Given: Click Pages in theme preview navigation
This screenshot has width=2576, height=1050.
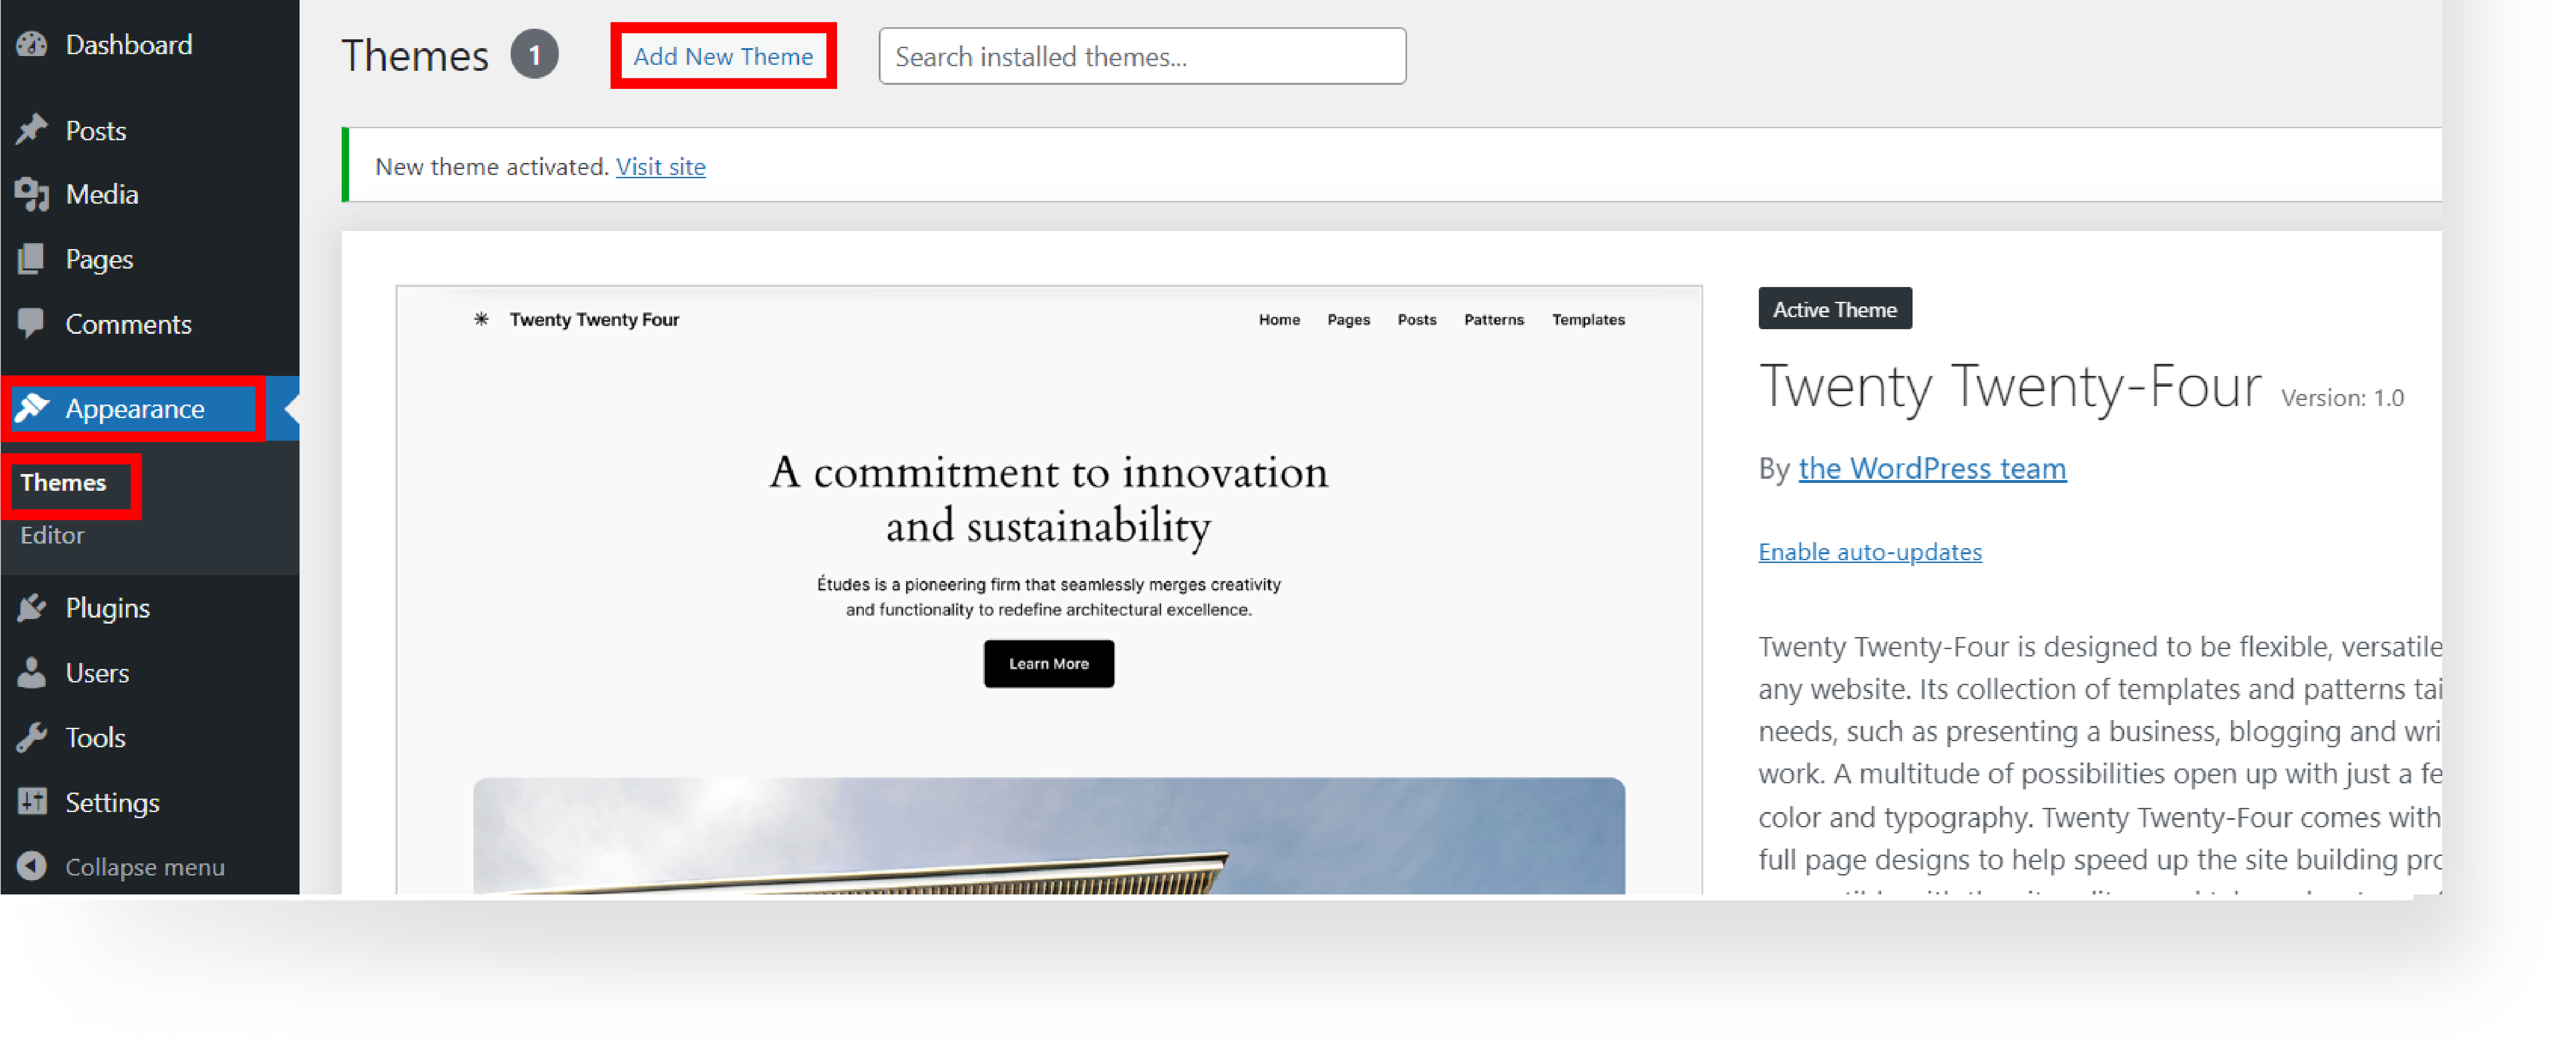Looking at the screenshot, I should click(1348, 320).
